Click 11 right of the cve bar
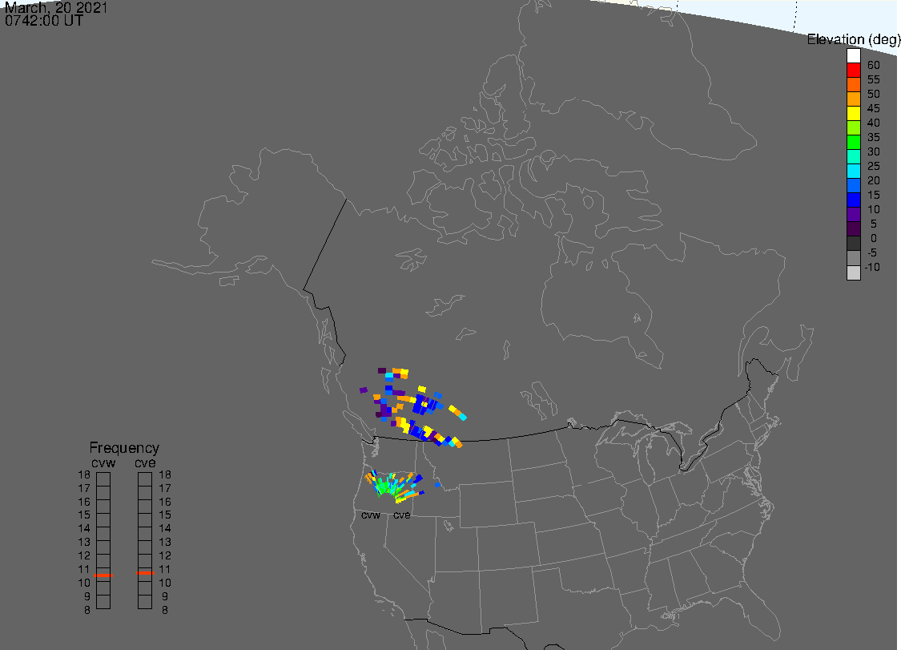The height and width of the screenshot is (650, 901). pyautogui.click(x=165, y=570)
